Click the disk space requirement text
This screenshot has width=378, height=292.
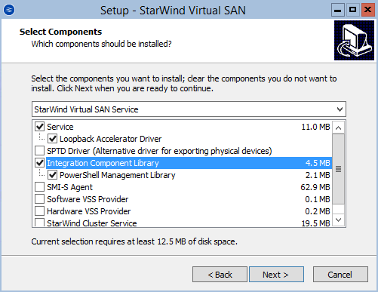(x=134, y=241)
